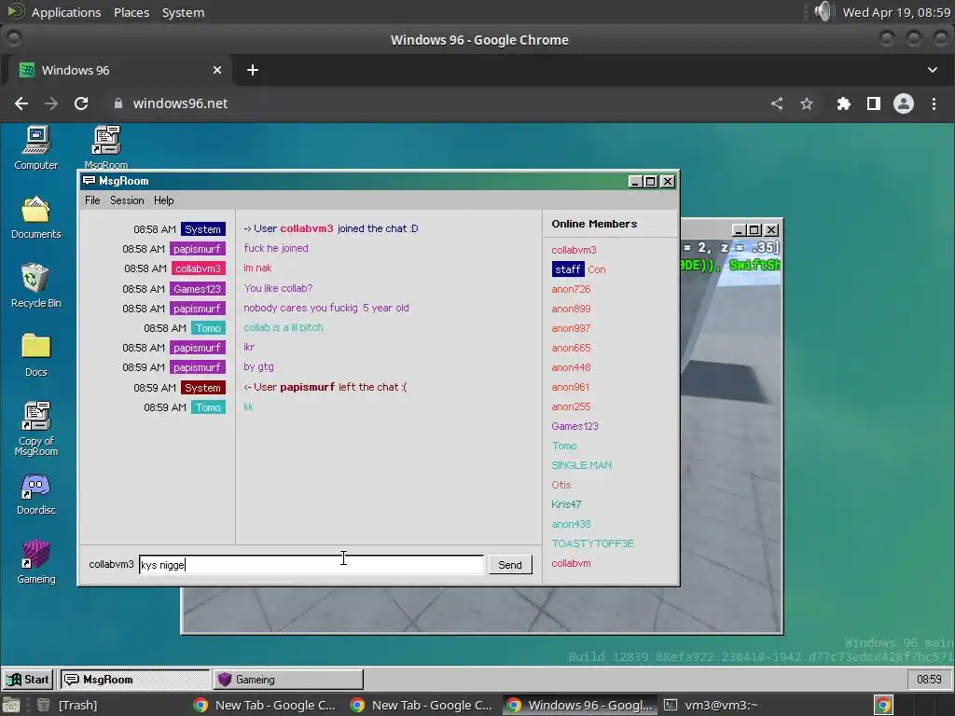
Task: Close the Windows 96 browser tab
Action: 216,70
